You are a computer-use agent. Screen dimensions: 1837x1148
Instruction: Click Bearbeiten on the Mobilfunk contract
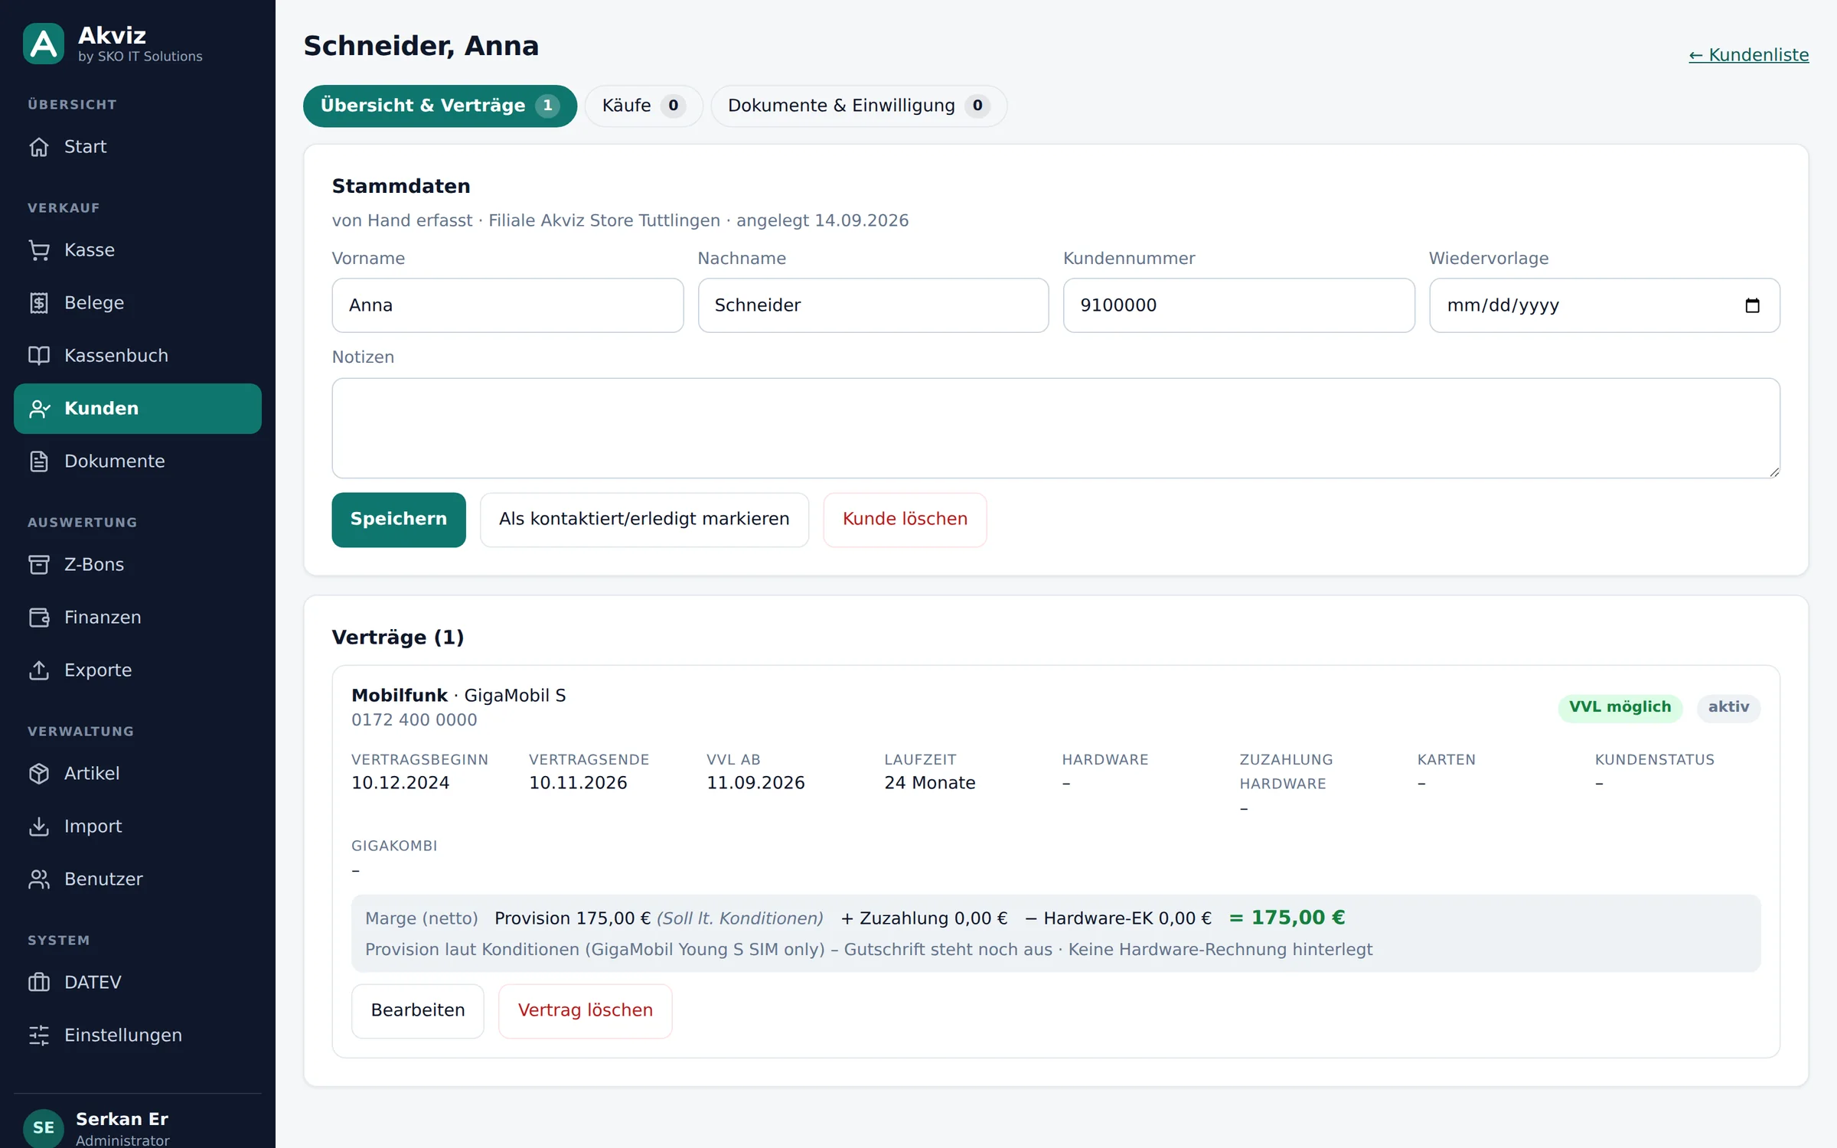[x=418, y=1010]
